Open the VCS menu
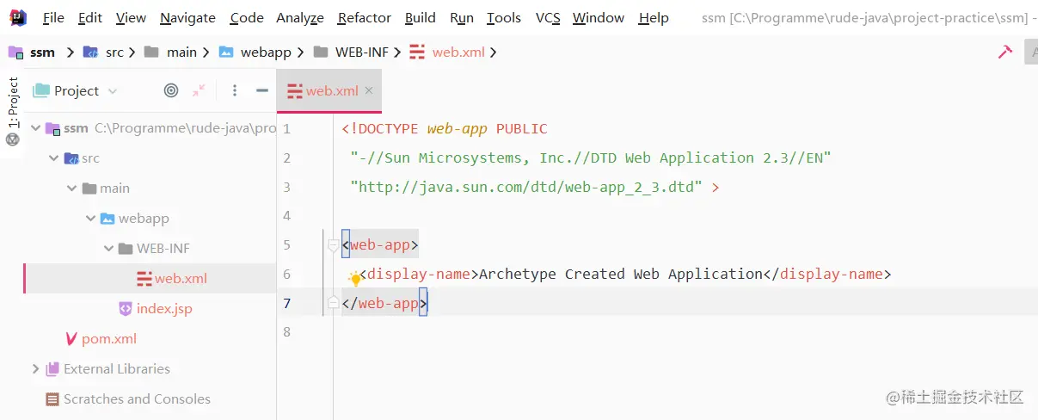1038x420 pixels. pos(547,17)
